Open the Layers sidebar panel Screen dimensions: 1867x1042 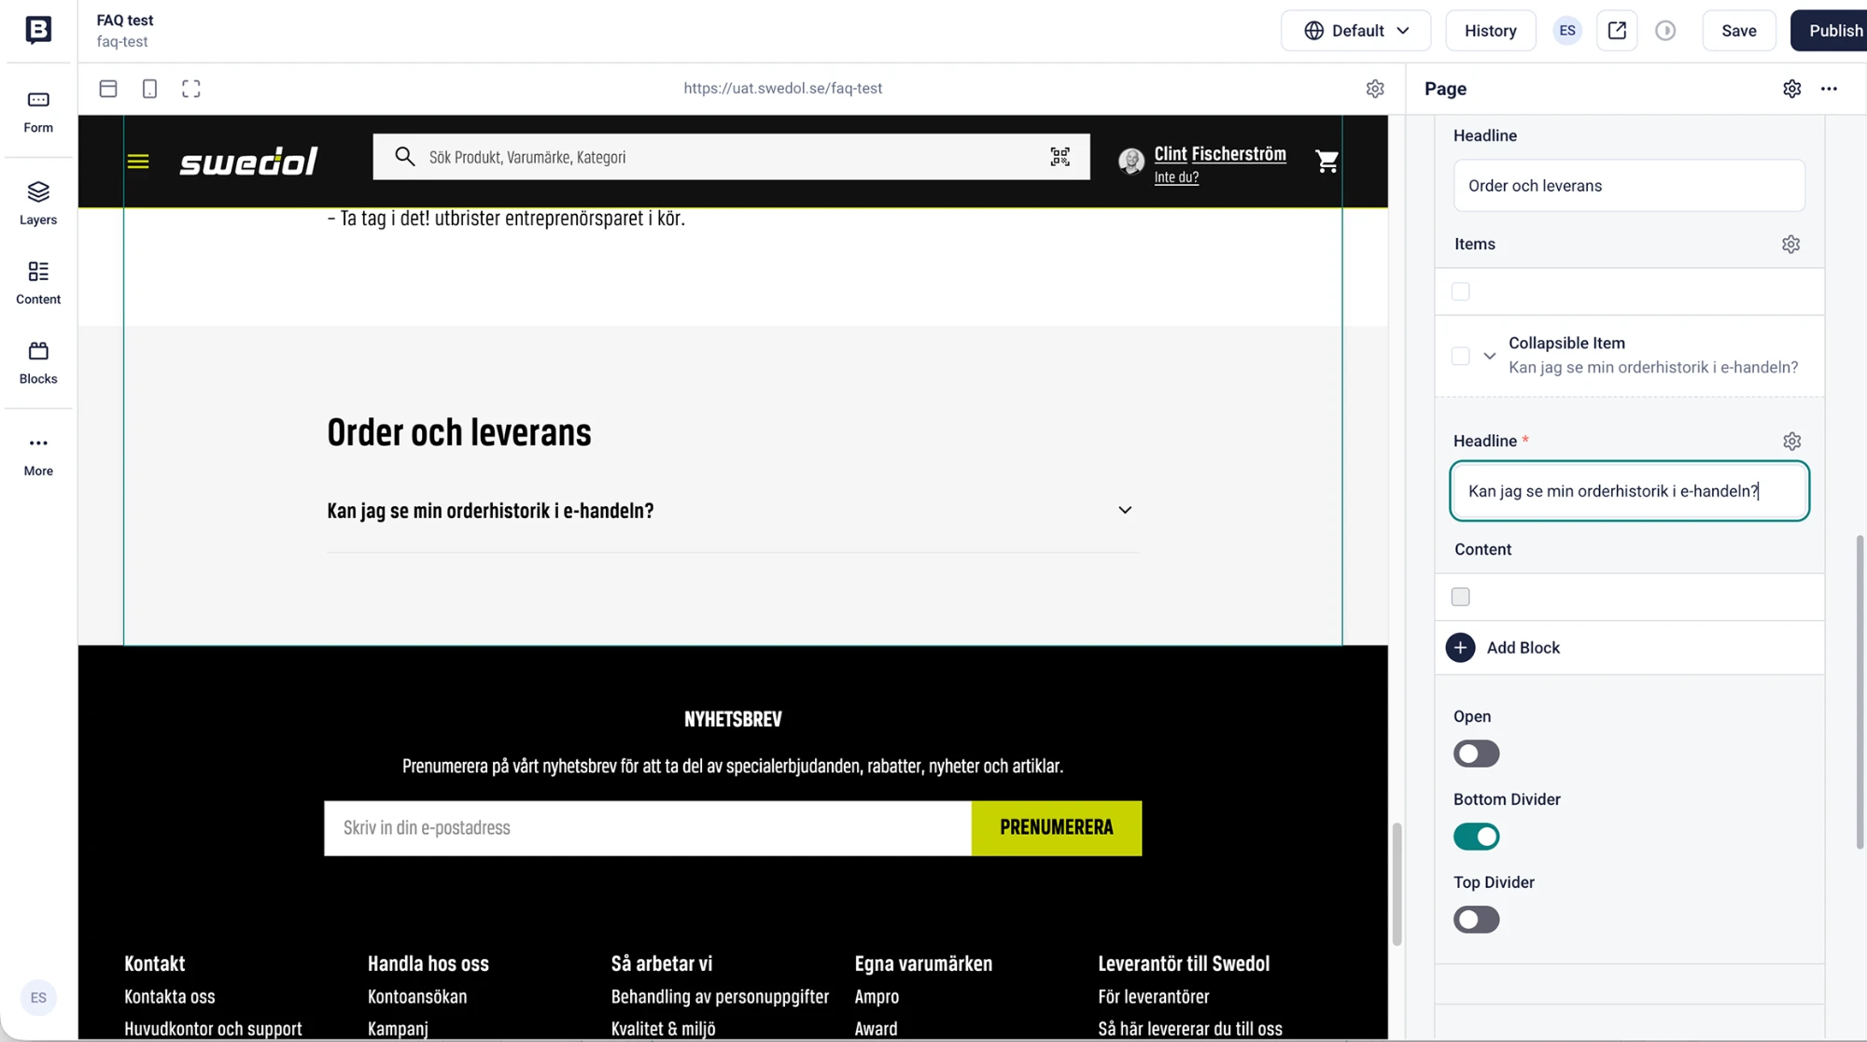pyautogui.click(x=38, y=204)
